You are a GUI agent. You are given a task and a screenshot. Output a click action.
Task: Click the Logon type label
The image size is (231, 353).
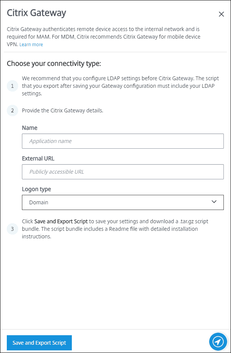(36, 189)
